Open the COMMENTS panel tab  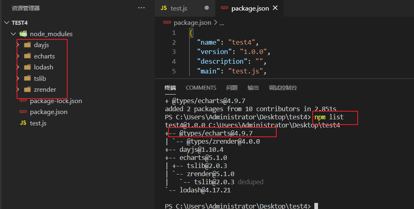(x=201, y=88)
